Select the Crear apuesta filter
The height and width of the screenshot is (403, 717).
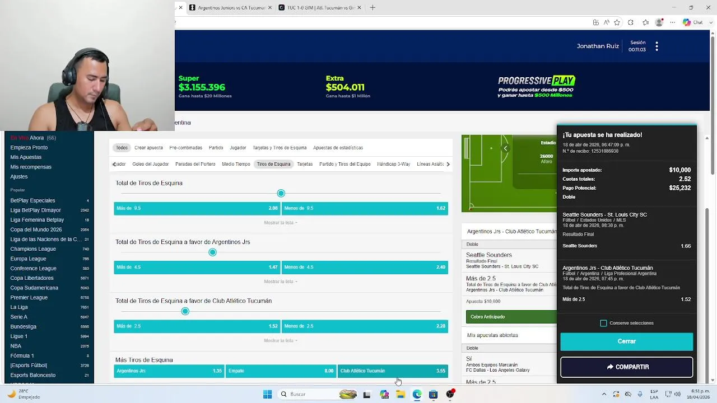(148, 148)
